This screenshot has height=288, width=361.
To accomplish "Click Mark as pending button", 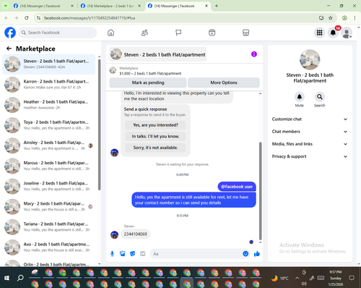I will [x=148, y=82].
